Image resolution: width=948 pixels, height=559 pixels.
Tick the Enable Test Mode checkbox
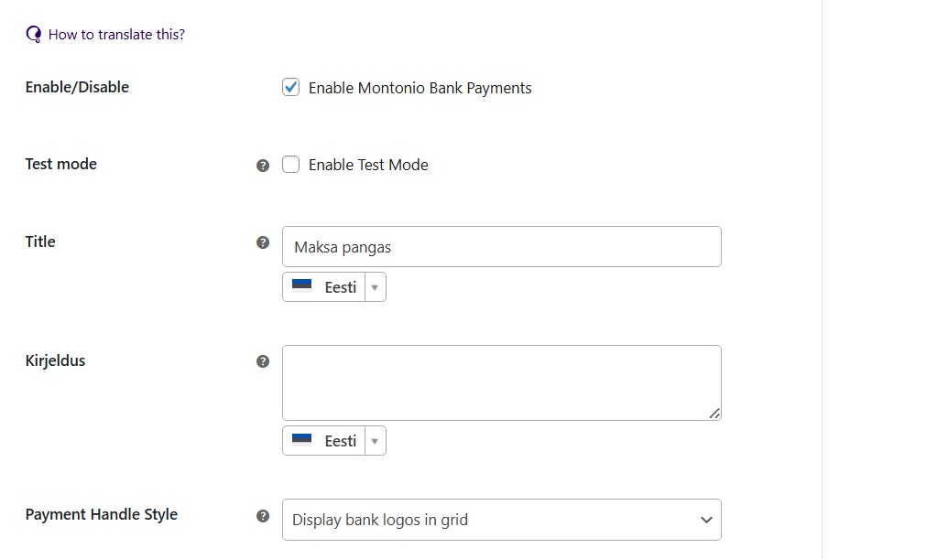[290, 165]
